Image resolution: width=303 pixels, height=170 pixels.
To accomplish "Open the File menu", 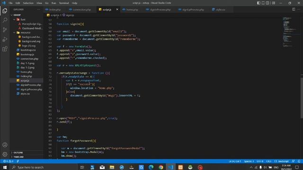I will 10,3.
